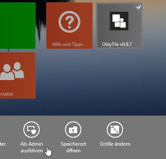Click the Speicherort öffnen folder icon
The height and width of the screenshot is (159, 166).
tap(73, 129)
